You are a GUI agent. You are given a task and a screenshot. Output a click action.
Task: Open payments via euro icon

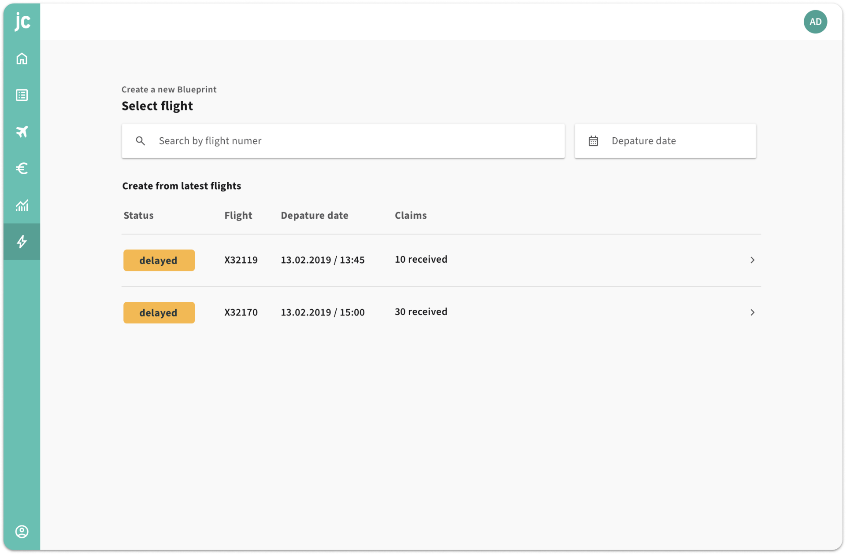pos(22,168)
